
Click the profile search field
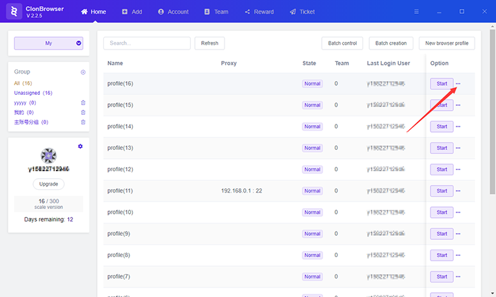[x=147, y=43]
